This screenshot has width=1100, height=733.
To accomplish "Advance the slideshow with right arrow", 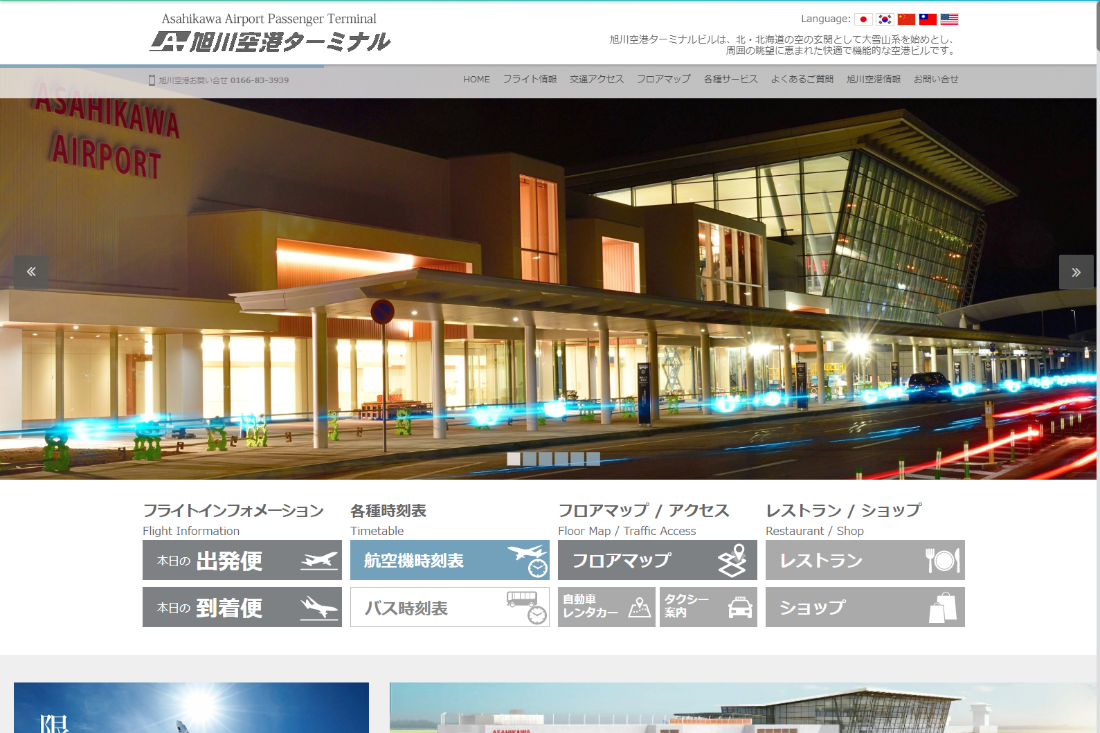I will 1076,272.
